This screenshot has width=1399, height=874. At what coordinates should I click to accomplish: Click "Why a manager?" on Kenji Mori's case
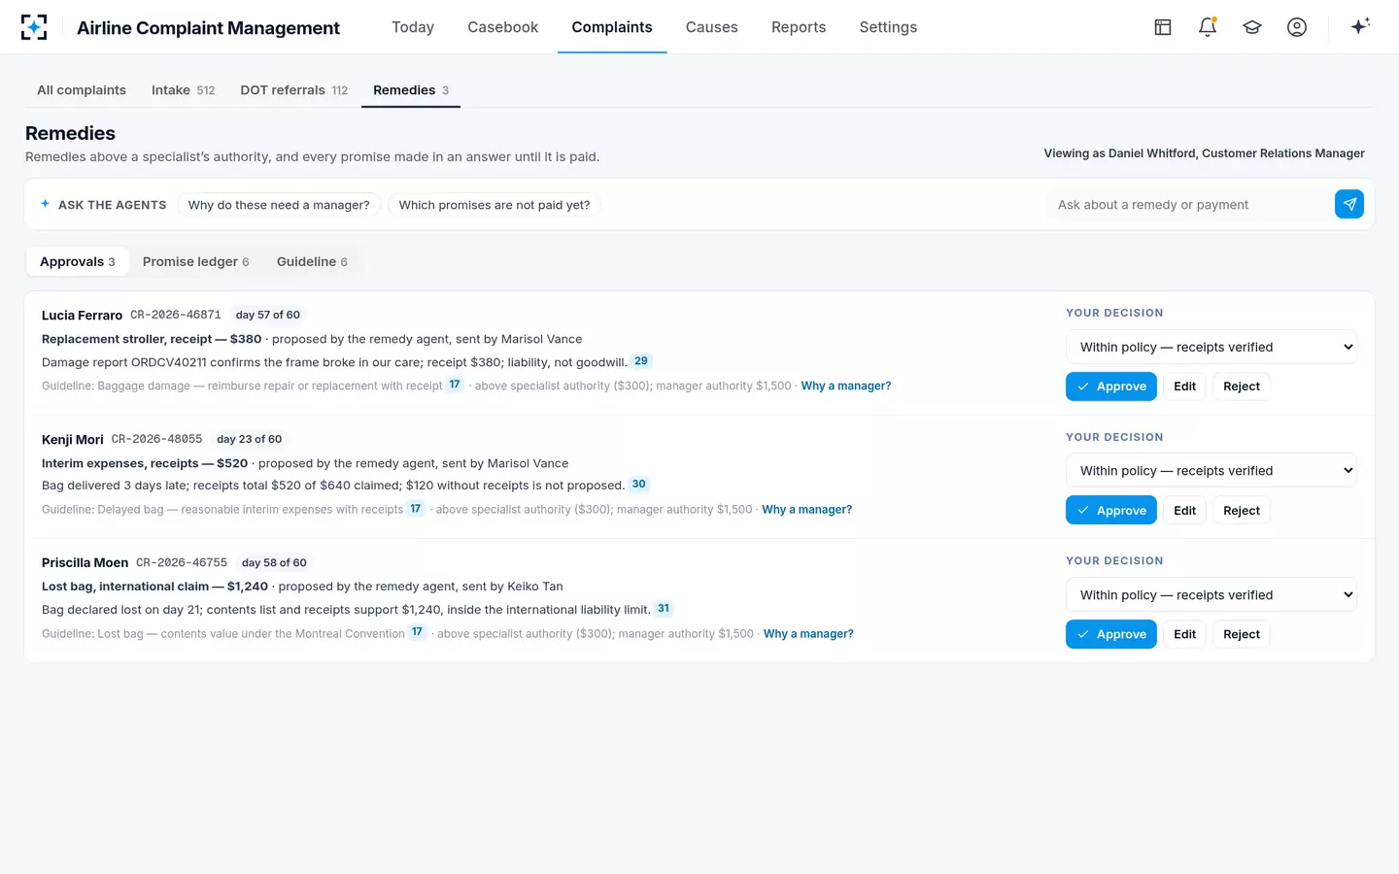point(807,509)
